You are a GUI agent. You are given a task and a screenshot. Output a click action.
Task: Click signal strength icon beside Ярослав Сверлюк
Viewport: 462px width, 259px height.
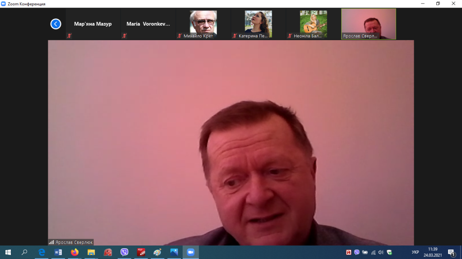pyautogui.click(x=51, y=242)
